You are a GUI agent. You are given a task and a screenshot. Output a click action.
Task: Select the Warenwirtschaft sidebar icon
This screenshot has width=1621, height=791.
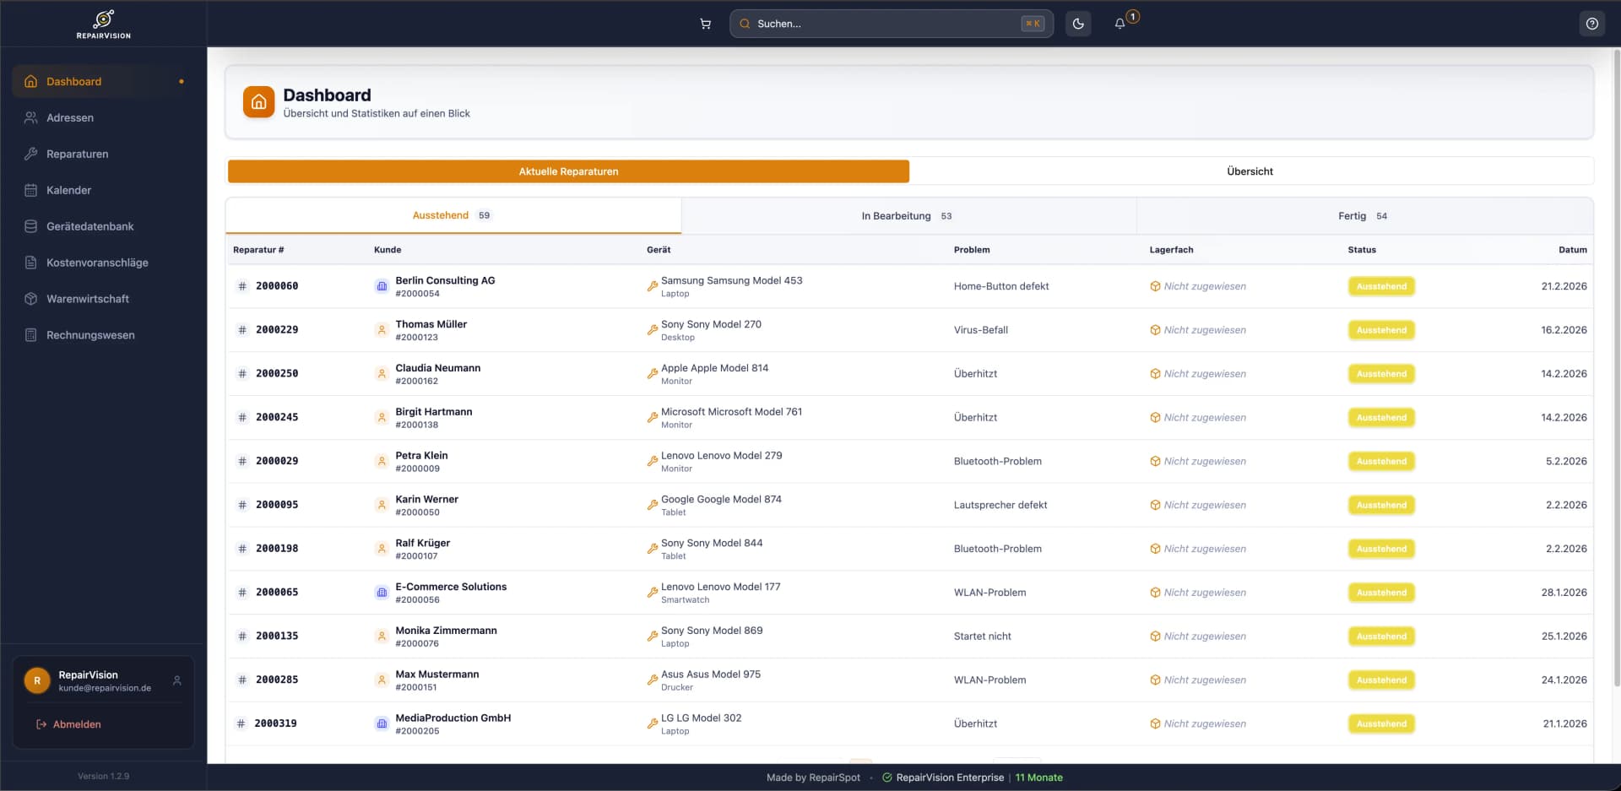click(30, 299)
